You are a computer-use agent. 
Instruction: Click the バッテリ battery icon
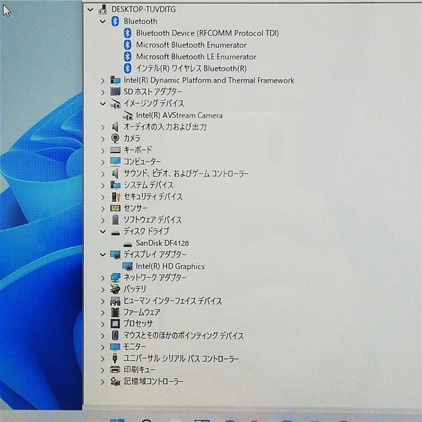(115, 289)
